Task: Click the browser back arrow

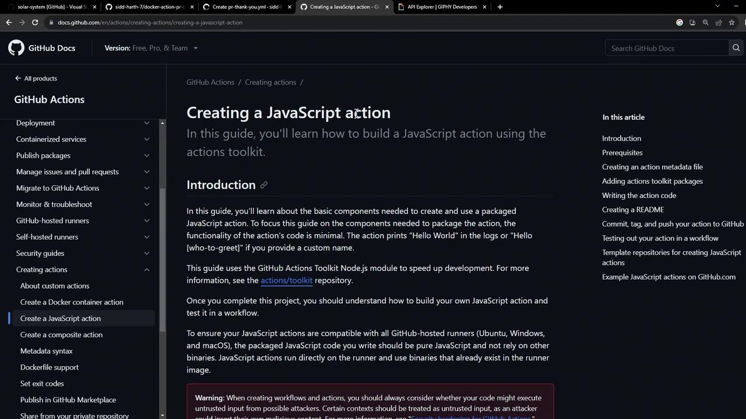Action: (x=9, y=22)
